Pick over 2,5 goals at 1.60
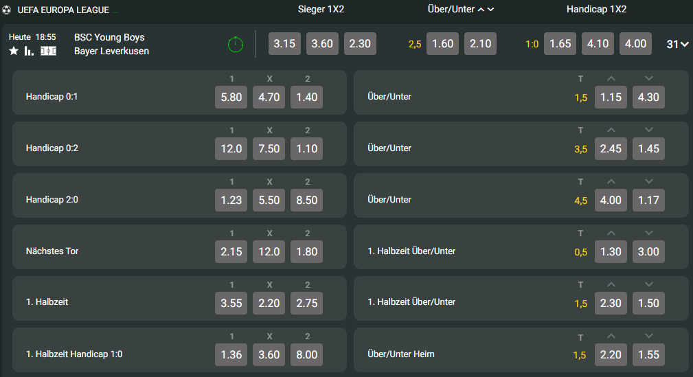693x377 pixels. [443, 43]
